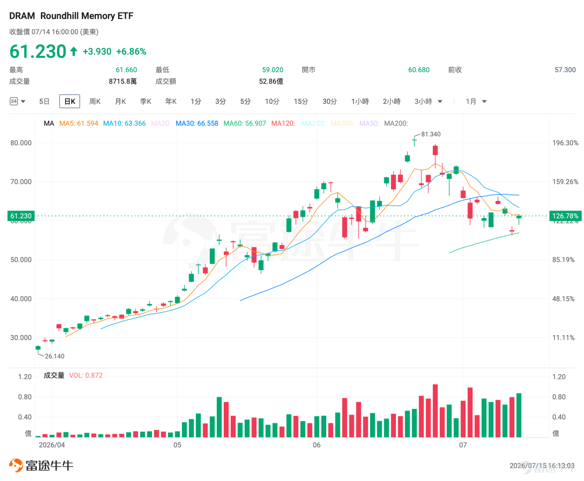
Task: Click the 最低 value 59.020
Action: pyautogui.click(x=273, y=70)
